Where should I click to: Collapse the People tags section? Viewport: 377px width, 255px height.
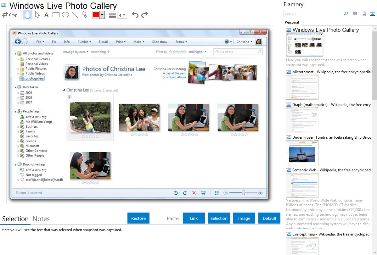[16, 112]
